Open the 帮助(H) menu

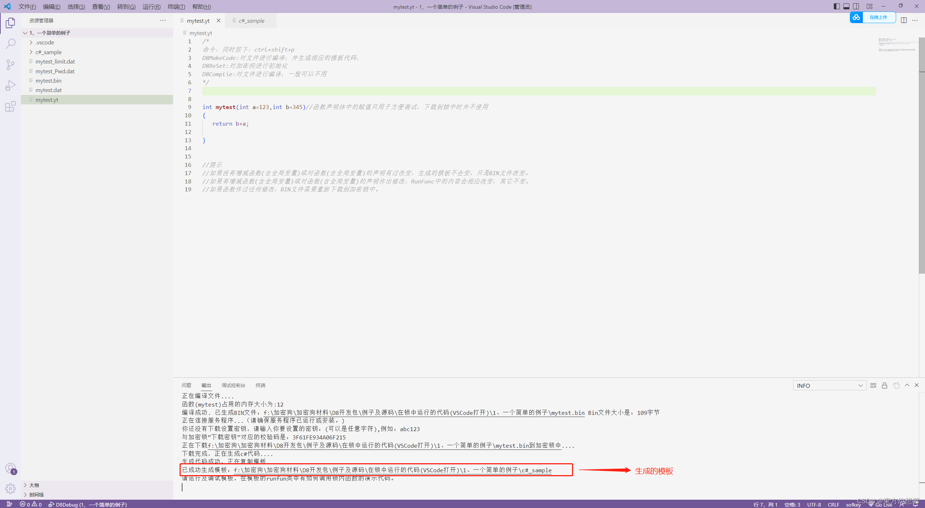tap(202, 6)
